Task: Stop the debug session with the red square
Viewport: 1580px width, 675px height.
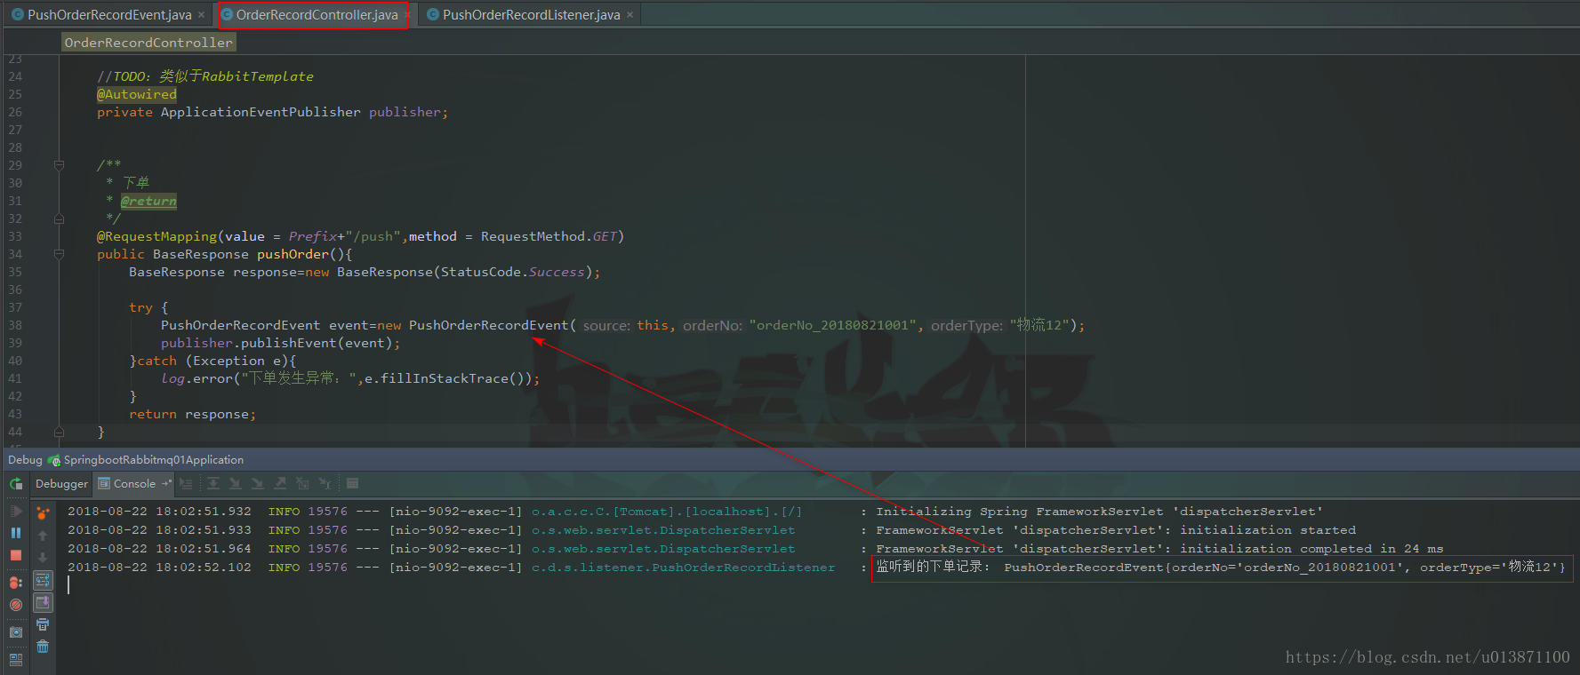Action: 16,555
